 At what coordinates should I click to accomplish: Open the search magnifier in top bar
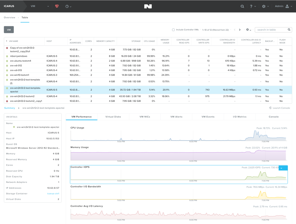point(242,6)
